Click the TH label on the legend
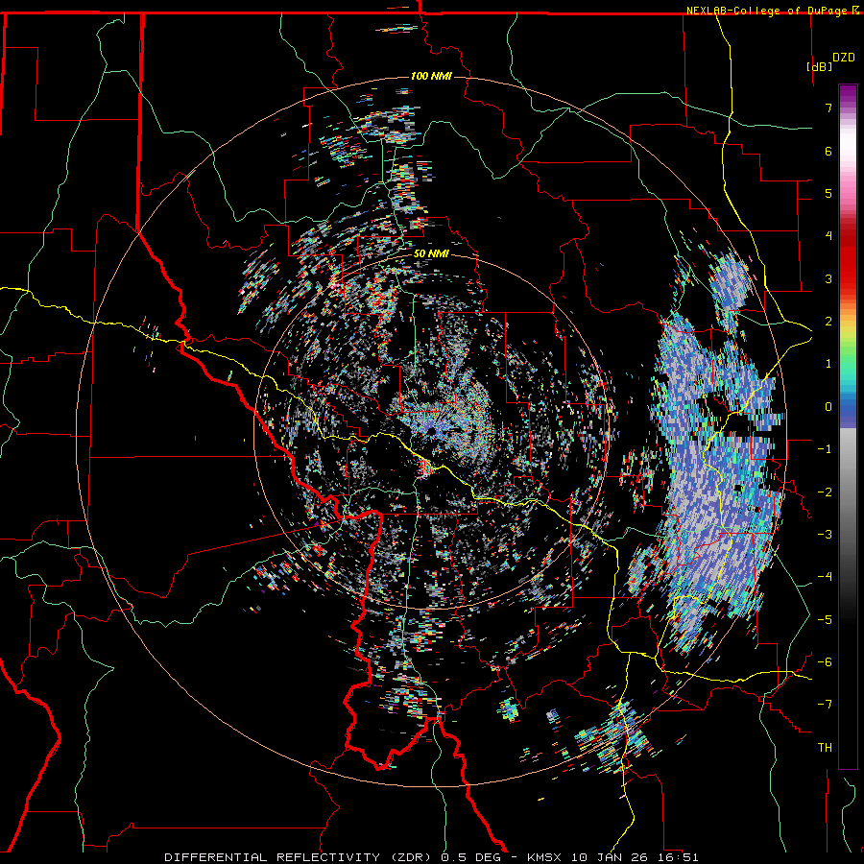Screen dimensions: 864x864 click(x=825, y=748)
